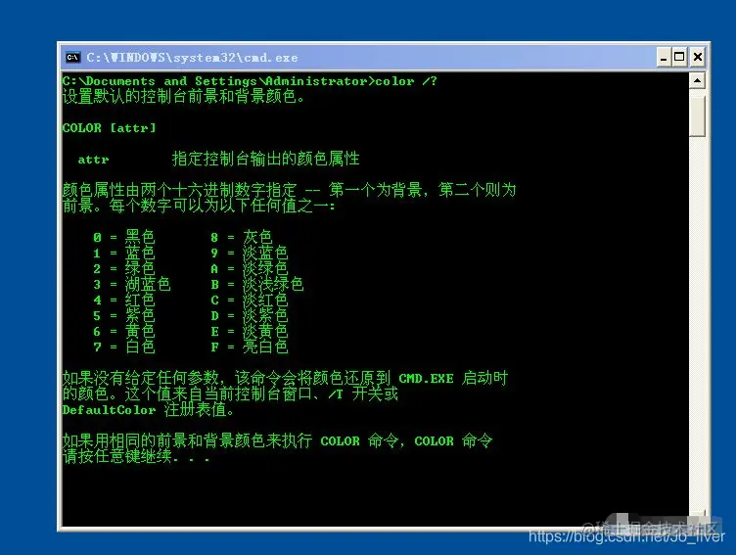Image resolution: width=736 pixels, height=555 pixels.
Task: Click the text "CMD.EXE" in the help paragraph
Action: click(426, 379)
